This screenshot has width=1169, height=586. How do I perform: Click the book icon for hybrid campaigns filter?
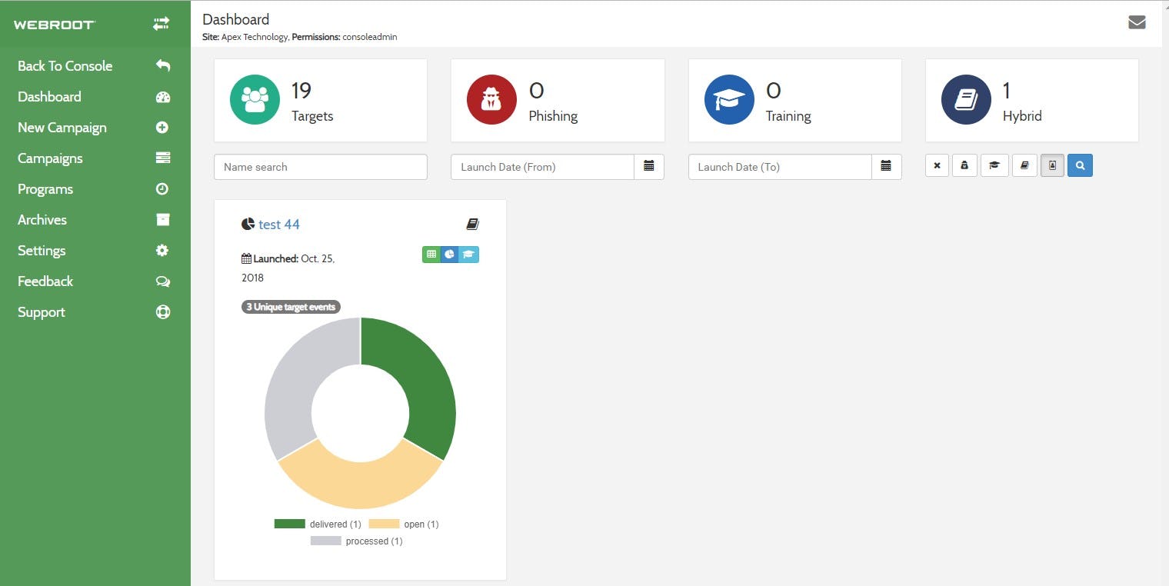(x=1024, y=165)
